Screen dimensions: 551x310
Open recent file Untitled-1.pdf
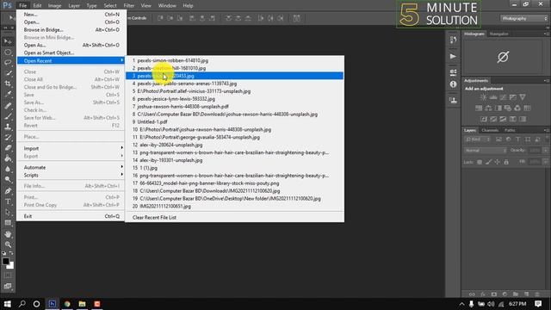(234, 121)
